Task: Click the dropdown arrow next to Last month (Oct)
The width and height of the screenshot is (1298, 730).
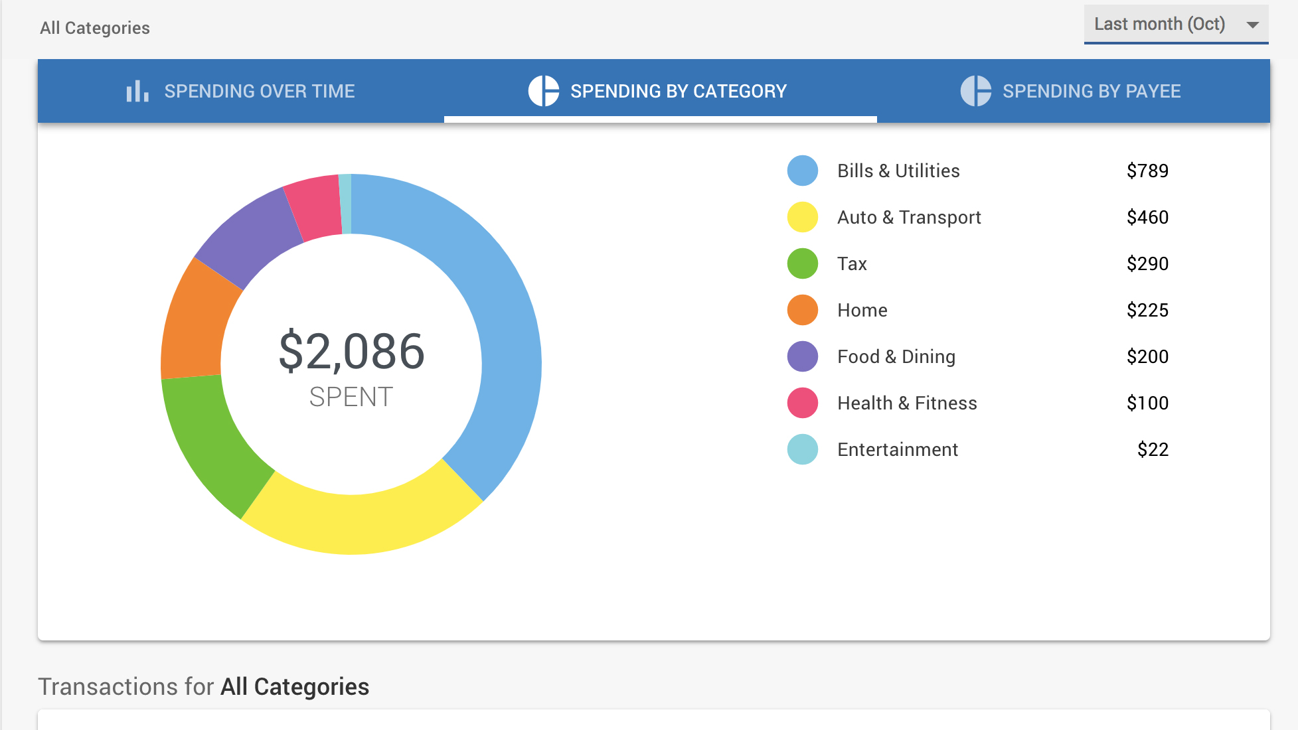Action: click(x=1253, y=25)
